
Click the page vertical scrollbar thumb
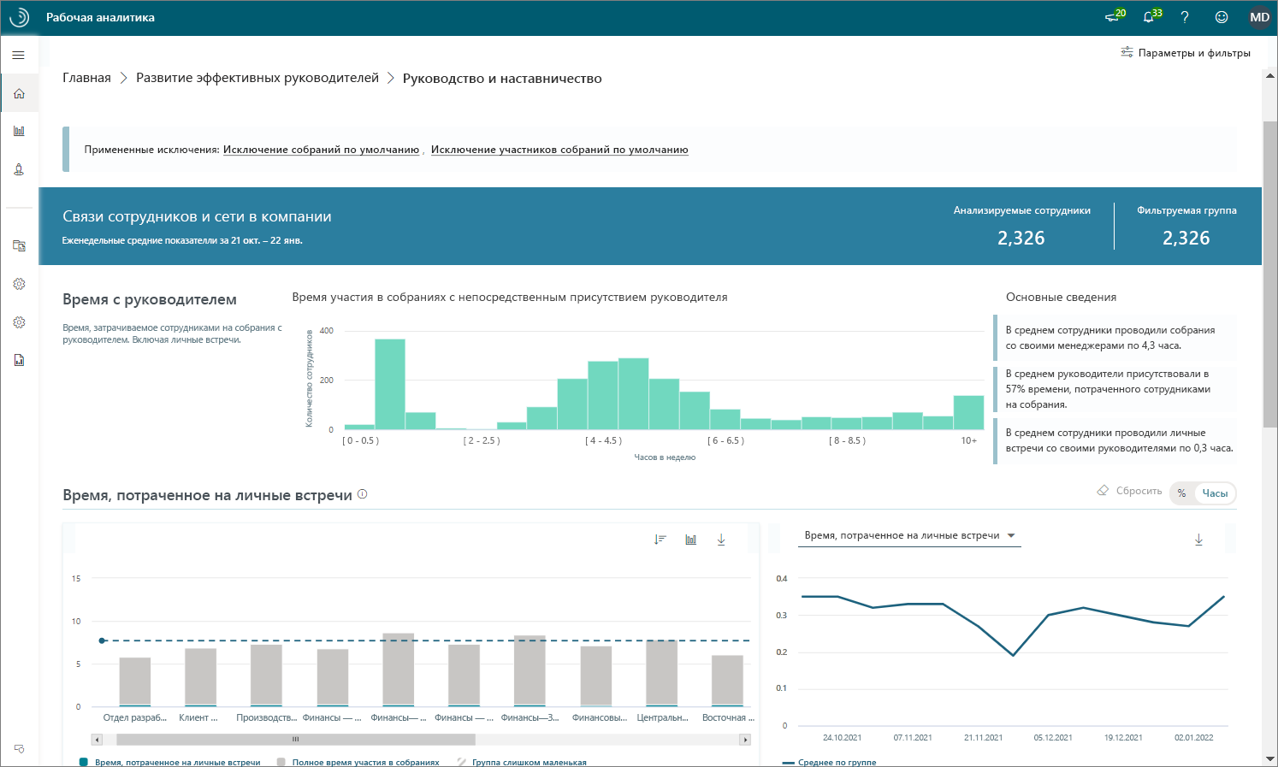coord(1269,274)
